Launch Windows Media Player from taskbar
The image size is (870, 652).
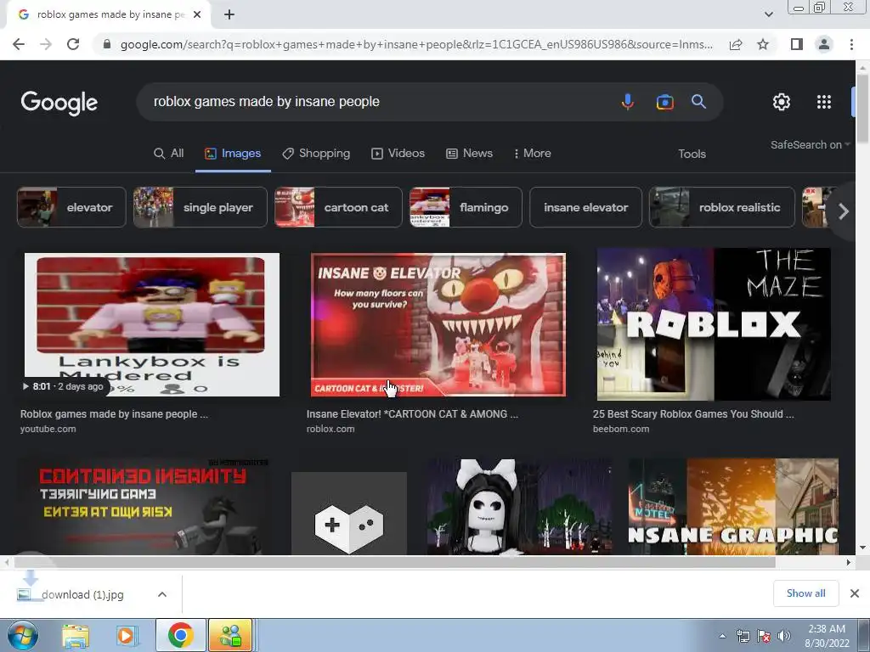(127, 636)
